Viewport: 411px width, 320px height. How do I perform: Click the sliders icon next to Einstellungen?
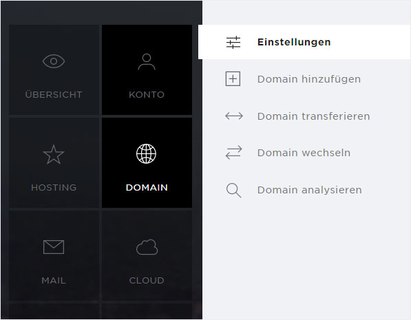click(233, 42)
